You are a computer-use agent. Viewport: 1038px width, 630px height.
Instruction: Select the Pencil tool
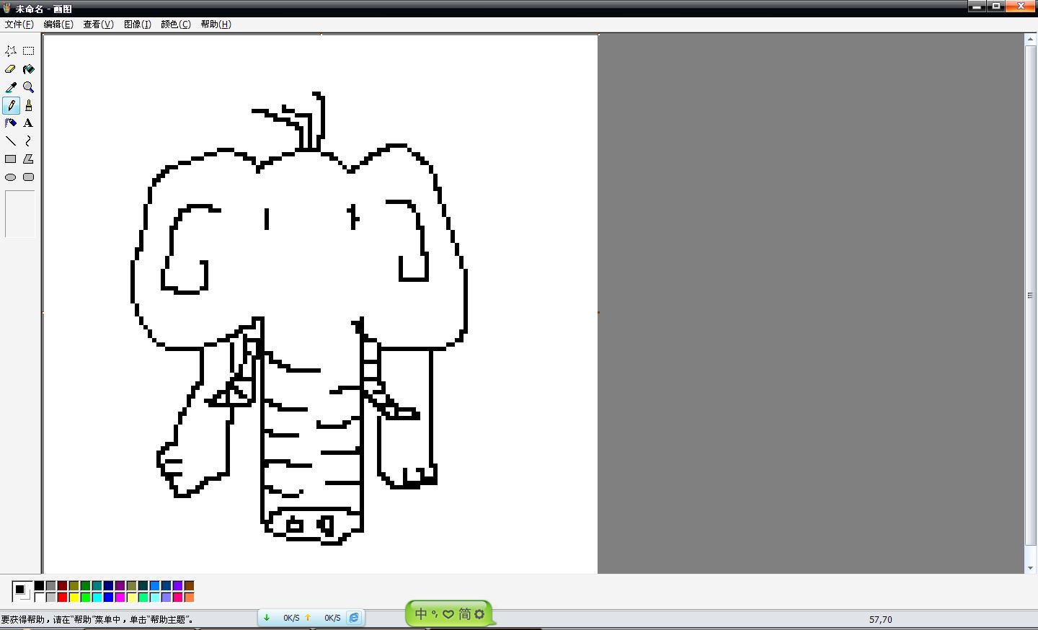coord(11,105)
